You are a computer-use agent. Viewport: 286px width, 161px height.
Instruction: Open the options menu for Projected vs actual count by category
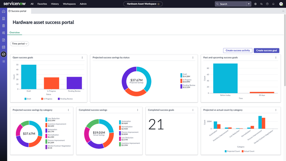pyautogui.click(x=276, y=110)
